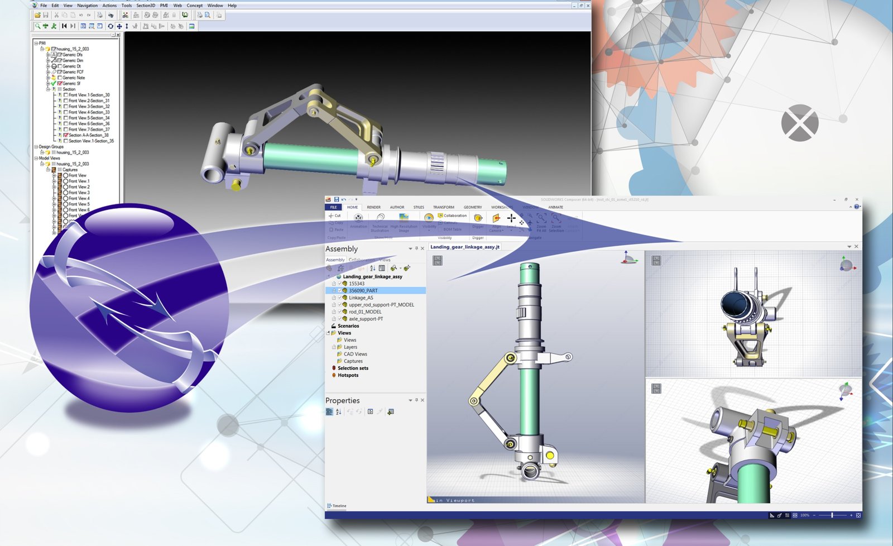Open the Section3D menu
Image resolution: width=893 pixels, height=546 pixels.
coord(146,6)
